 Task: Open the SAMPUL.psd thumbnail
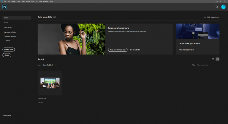pyautogui.click(x=50, y=83)
